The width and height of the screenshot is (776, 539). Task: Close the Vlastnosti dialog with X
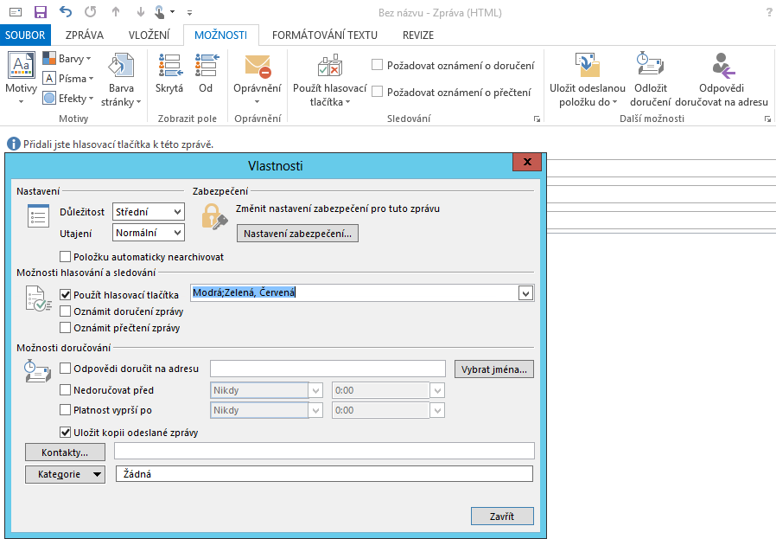pos(527,162)
